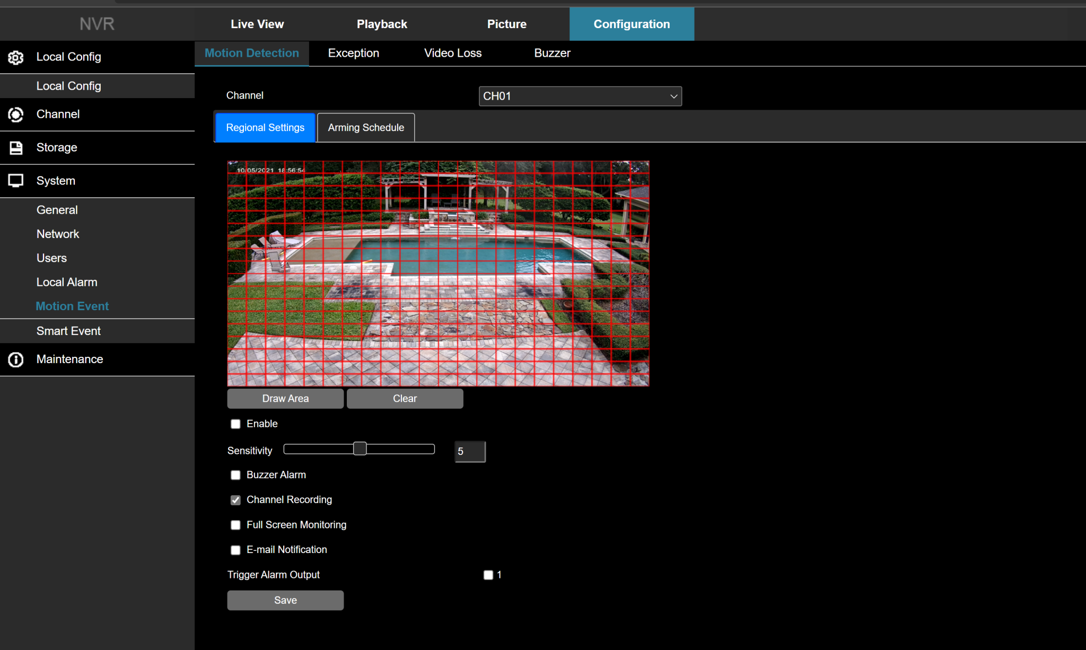Go to the Playback tab
The width and height of the screenshot is (1086, 650).
[382, 24]
